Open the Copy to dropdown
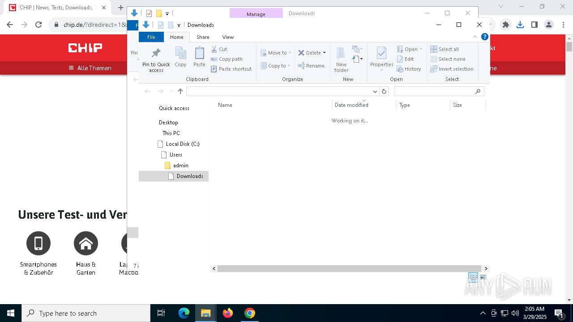Screen dimensions: 573x322 276,66
